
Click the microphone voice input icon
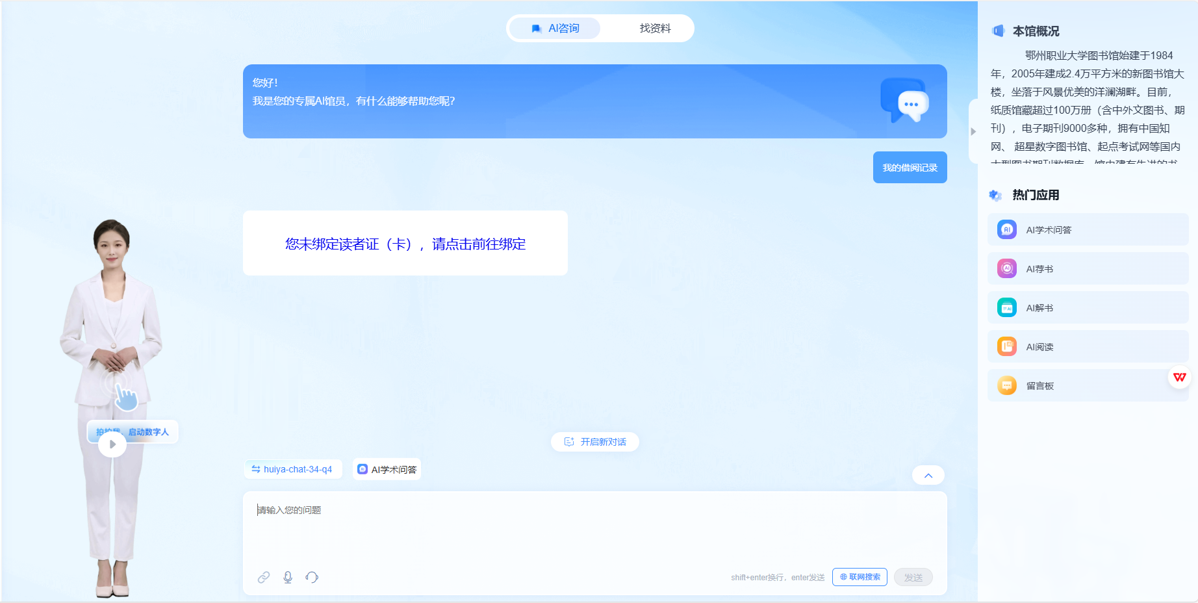point(288,577)
